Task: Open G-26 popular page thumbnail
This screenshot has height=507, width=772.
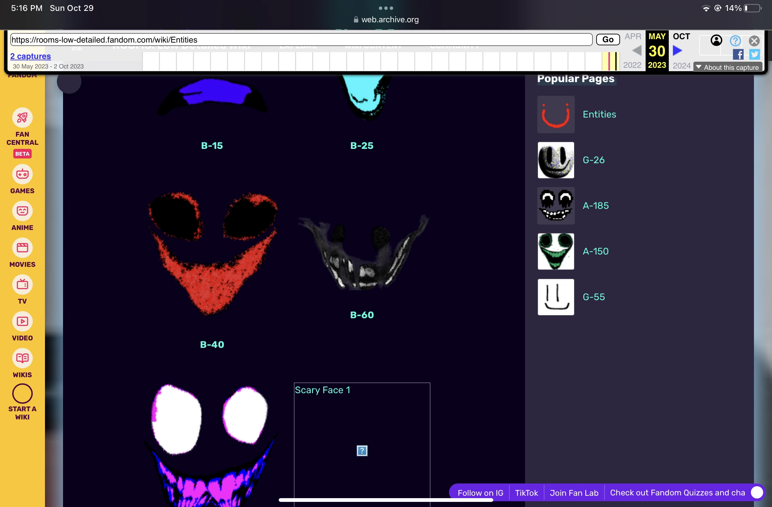Action: pos(556,160)
